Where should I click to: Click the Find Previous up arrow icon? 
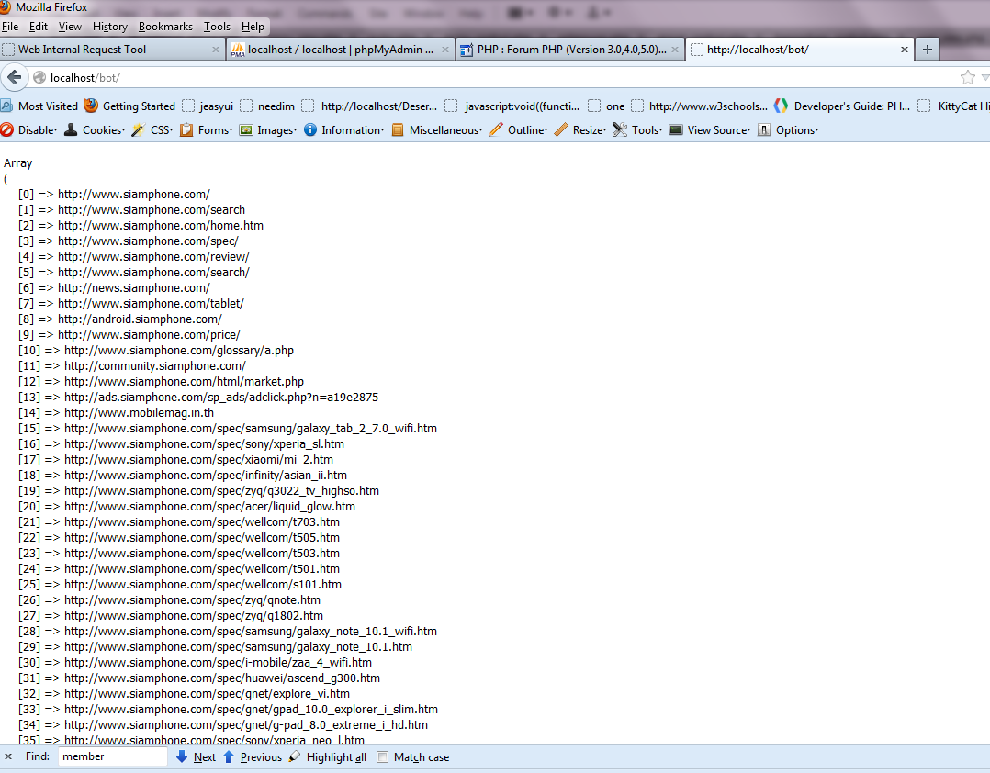pyautogui.click(x=229, y=756)
